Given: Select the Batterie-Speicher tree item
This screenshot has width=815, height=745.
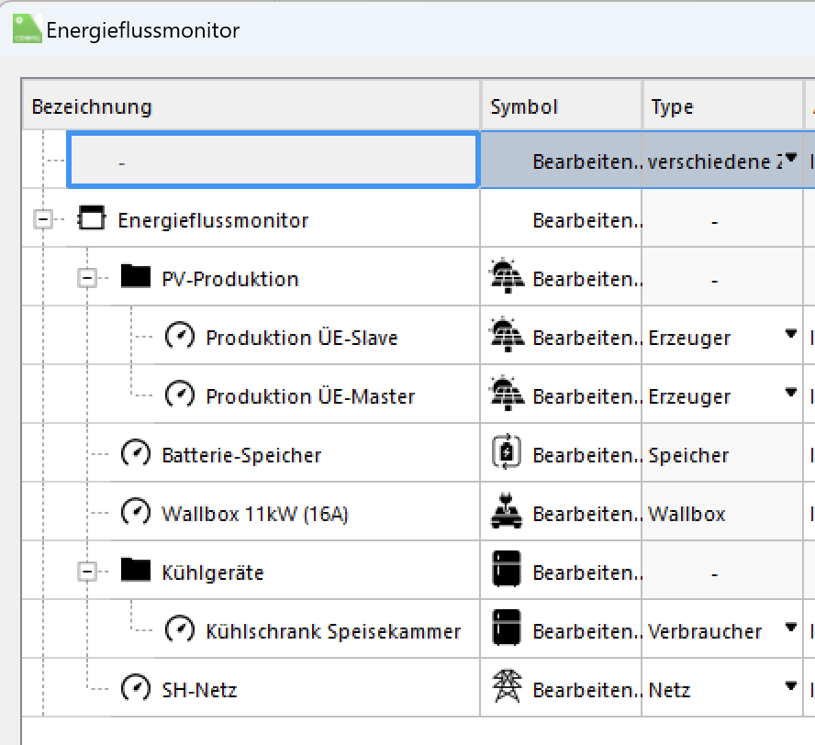Looking at the screenshot, I should (x=241, y=455).
